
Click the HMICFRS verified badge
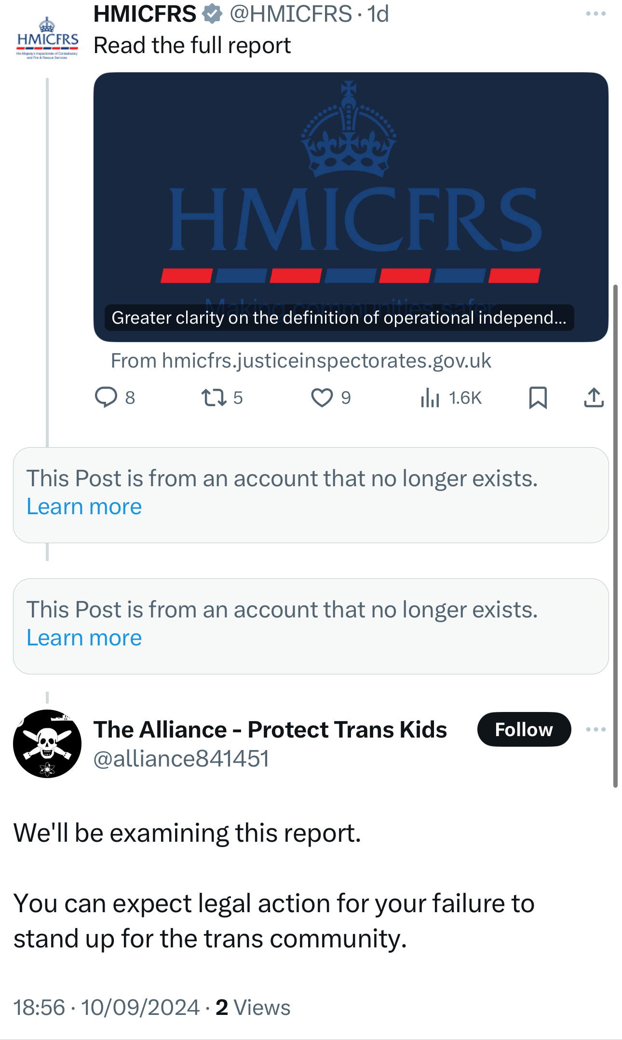(x=212, y=14)
